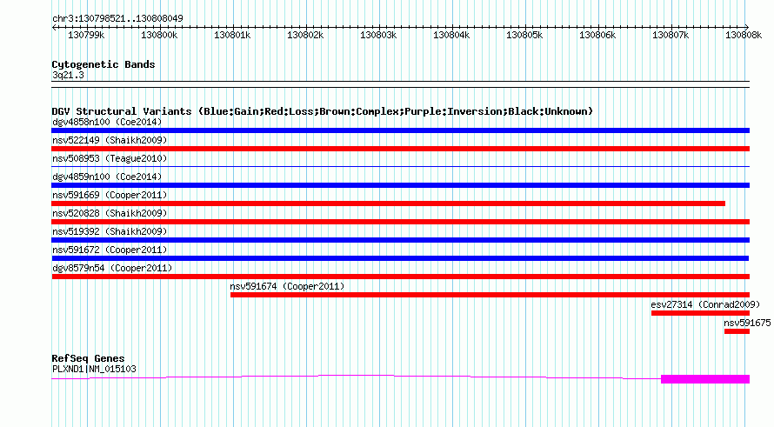774x427 pixels.
Task: Click the blue bar of nsv519392
Action: [x=400, y=240]
